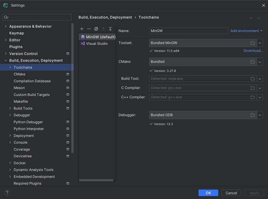Move toolchain down arrow icon
The width and height of the screenshot is (268, 199).
coord(110,29)
